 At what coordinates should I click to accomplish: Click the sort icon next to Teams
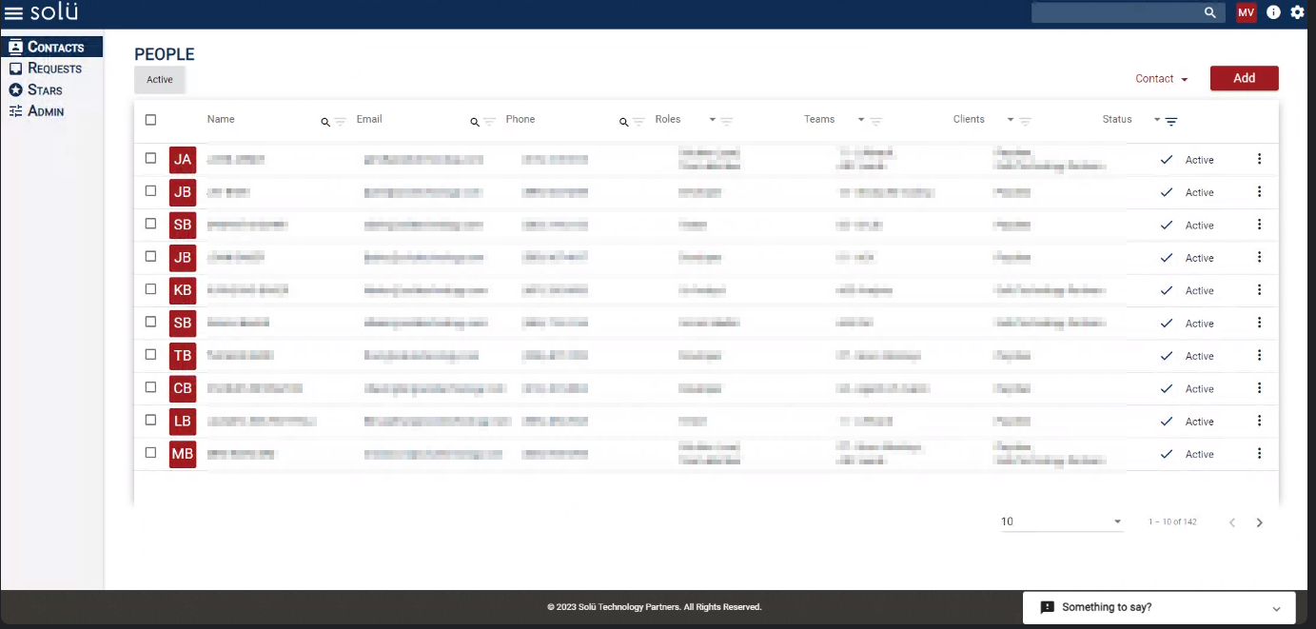(x=875, y=121)
